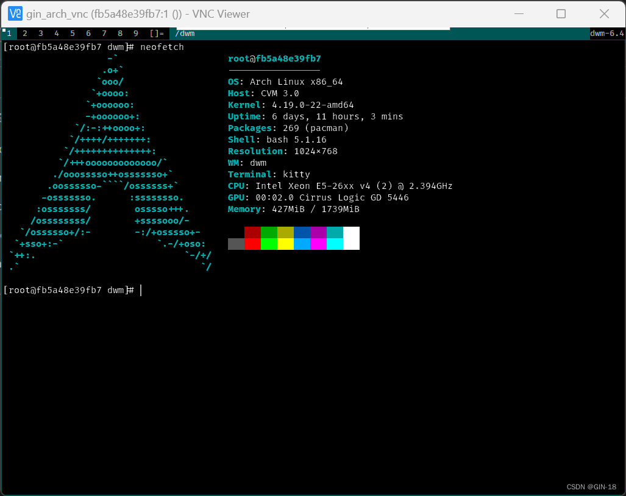Click the VNC Viewer logo in the title bar

14,13
